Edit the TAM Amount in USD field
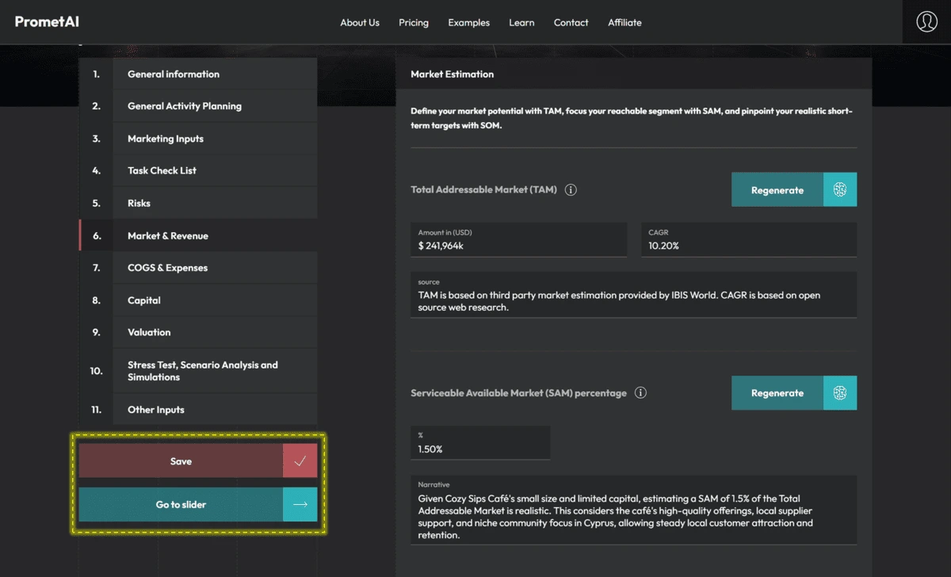Screen dimensions: 951x577 (x=518, y=239)
